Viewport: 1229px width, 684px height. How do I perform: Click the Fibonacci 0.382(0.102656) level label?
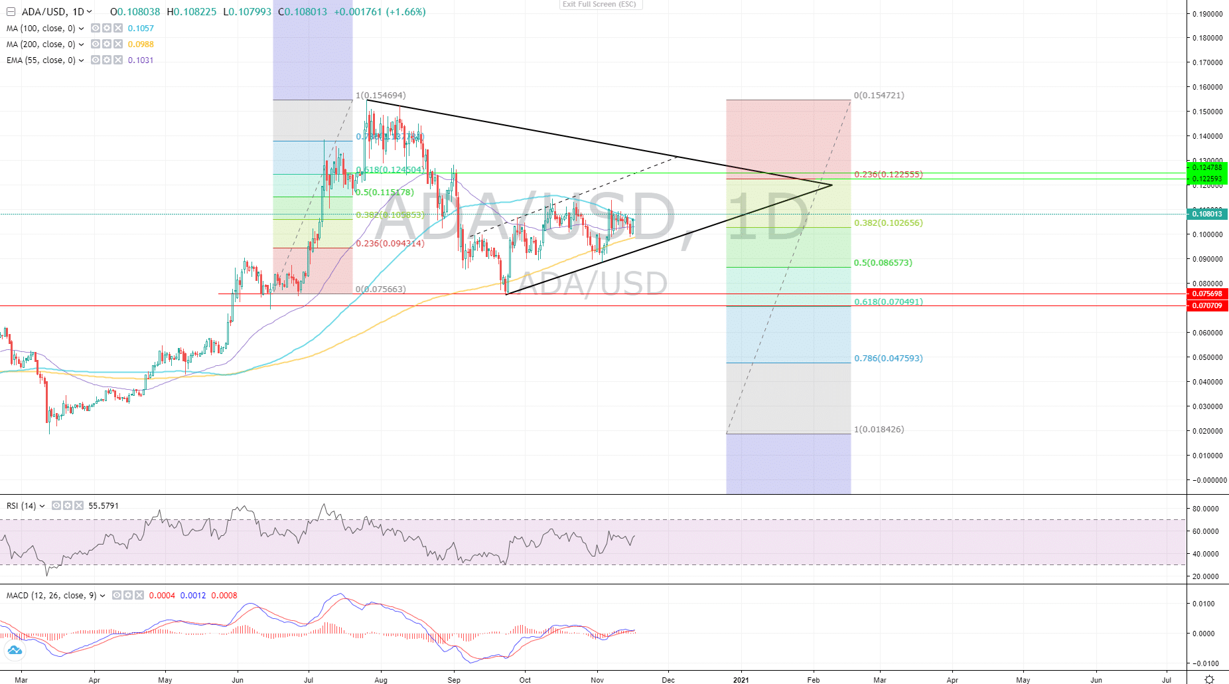point(889,223)
